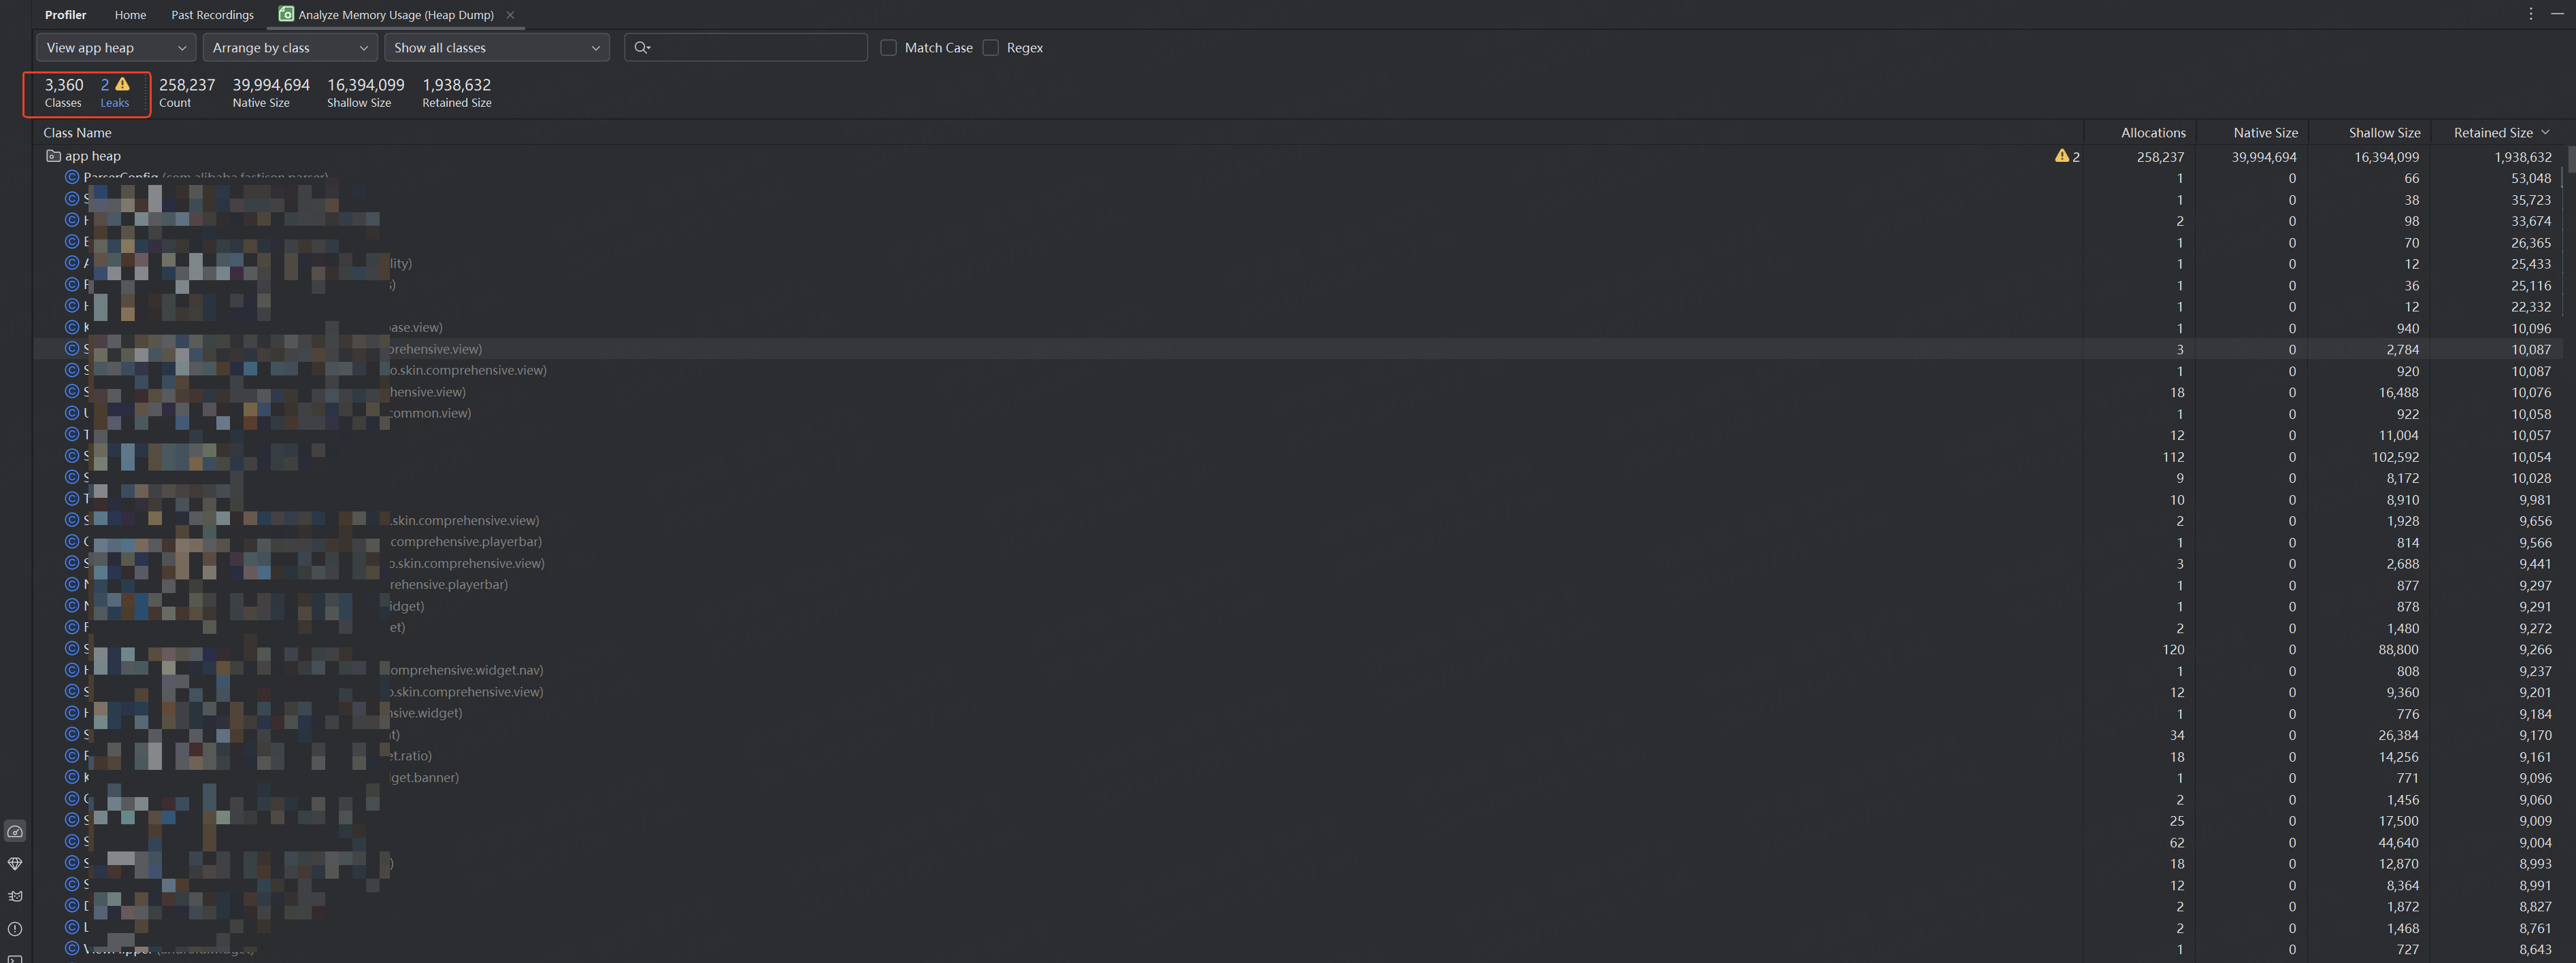The height and width of the screenshot is (963, 2576).
Task: Click the Retained Size column header
Action: pos(2493,133)
